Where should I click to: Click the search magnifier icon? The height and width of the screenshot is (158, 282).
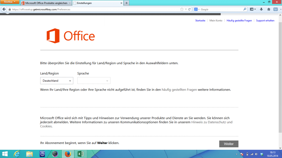[x=245, y=9]
